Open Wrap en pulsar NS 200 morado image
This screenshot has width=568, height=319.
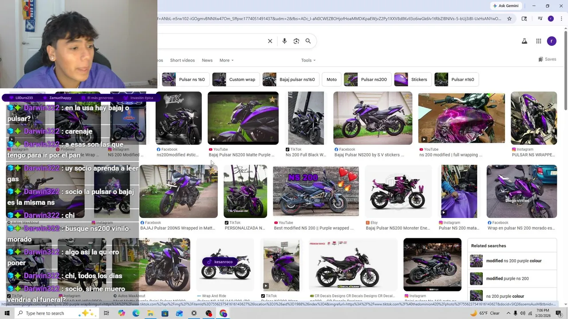coord(522,191)
